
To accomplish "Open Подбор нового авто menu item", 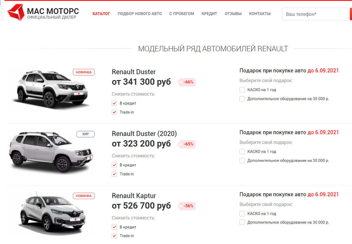I will coord(140,14).
